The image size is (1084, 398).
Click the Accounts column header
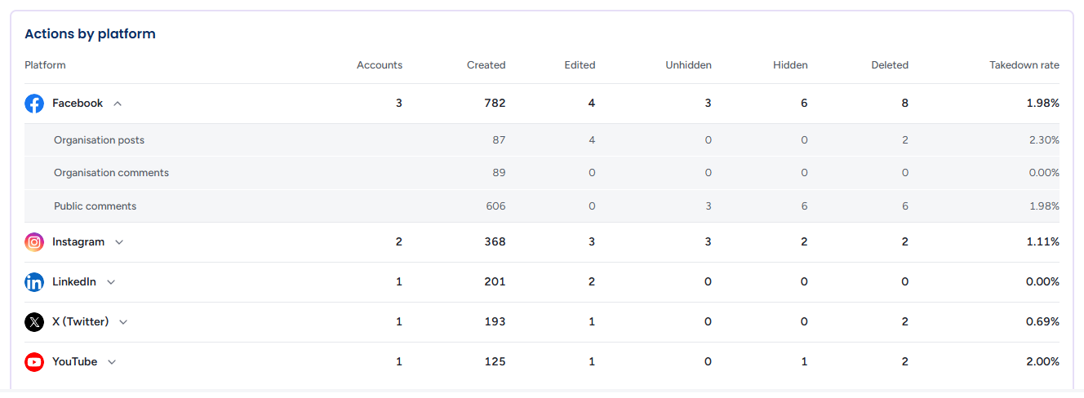coord(380,65)
